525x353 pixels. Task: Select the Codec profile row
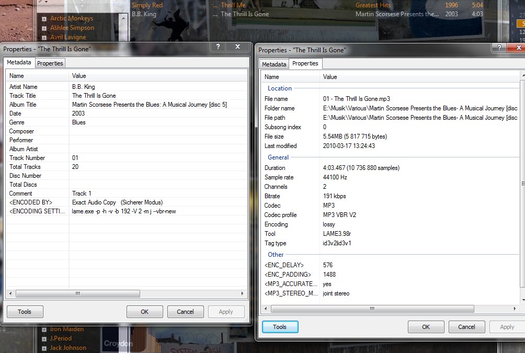[x=391, y=215]
